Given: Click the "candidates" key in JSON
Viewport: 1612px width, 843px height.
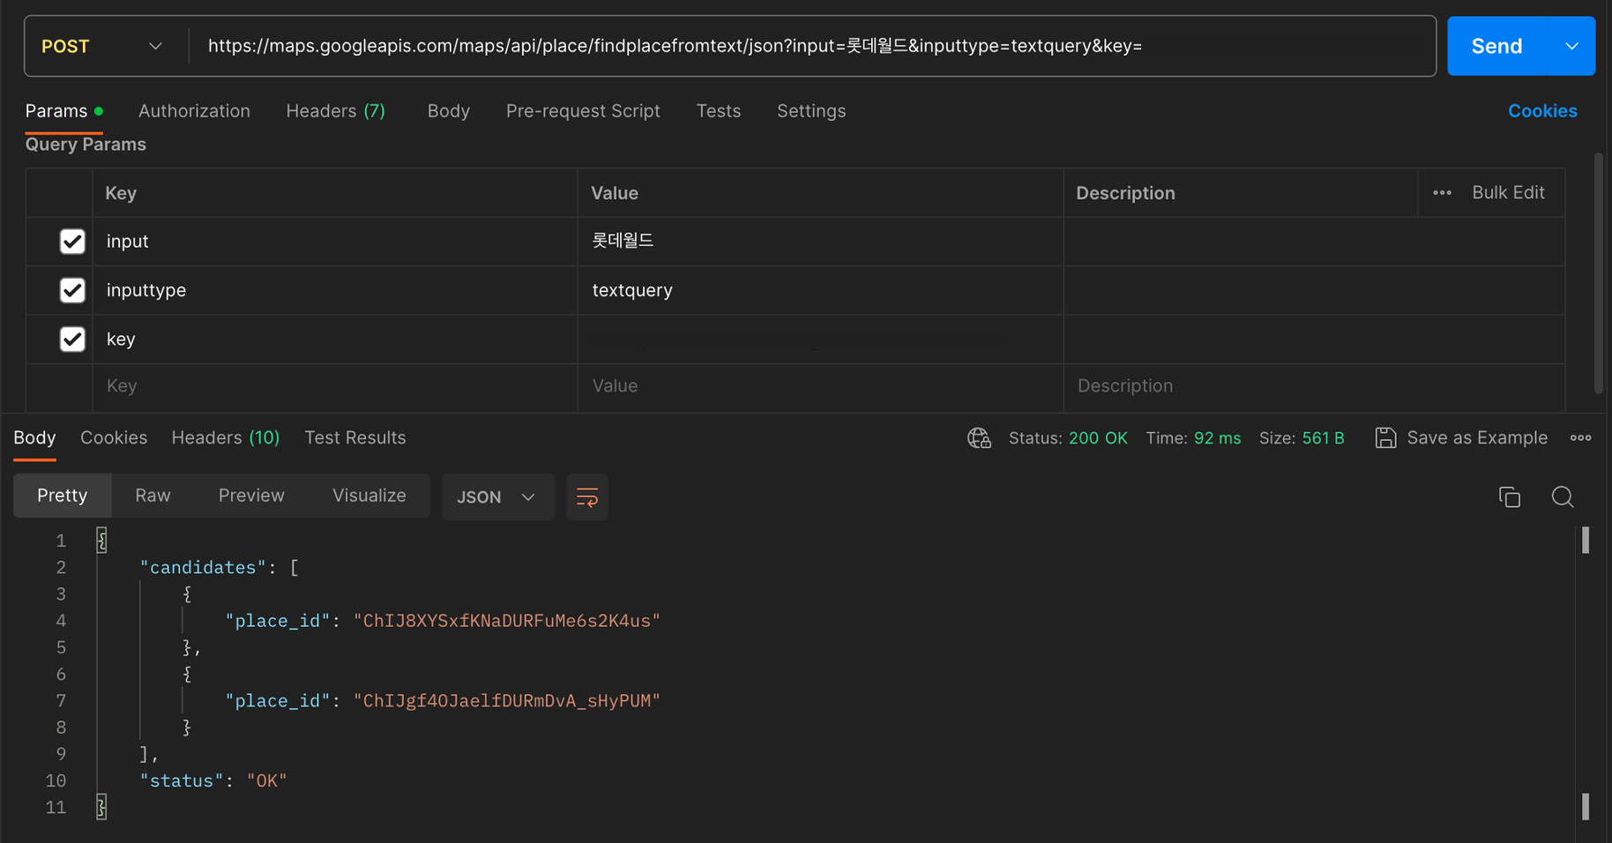Looking at the screenshot, I should 203,568.
